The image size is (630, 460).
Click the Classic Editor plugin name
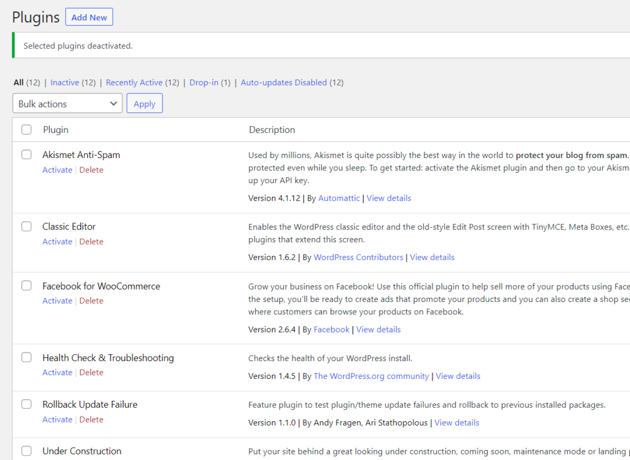[69, 226]
